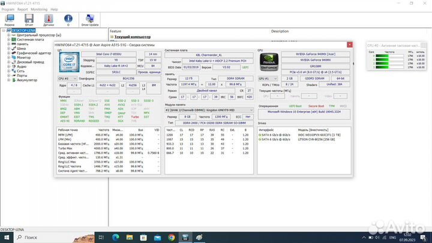
Task: Open the GPU #1 selector dropdown
Action: point(268,79)
